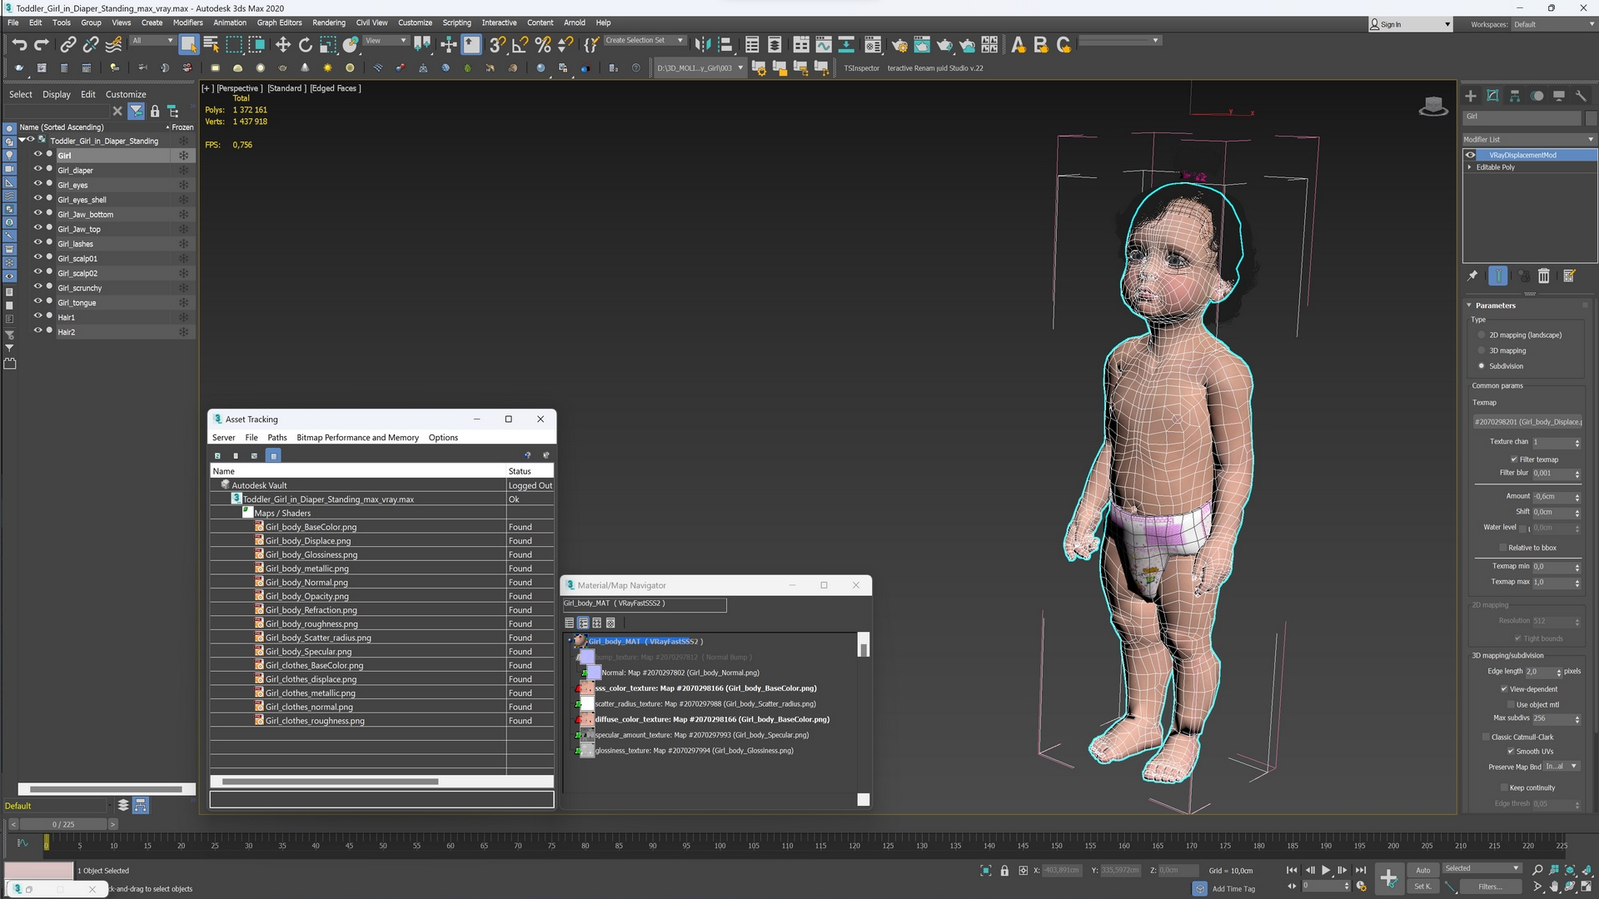
Task: Open the Hierarchy panel tab icon
Action: click(1515, 96)
